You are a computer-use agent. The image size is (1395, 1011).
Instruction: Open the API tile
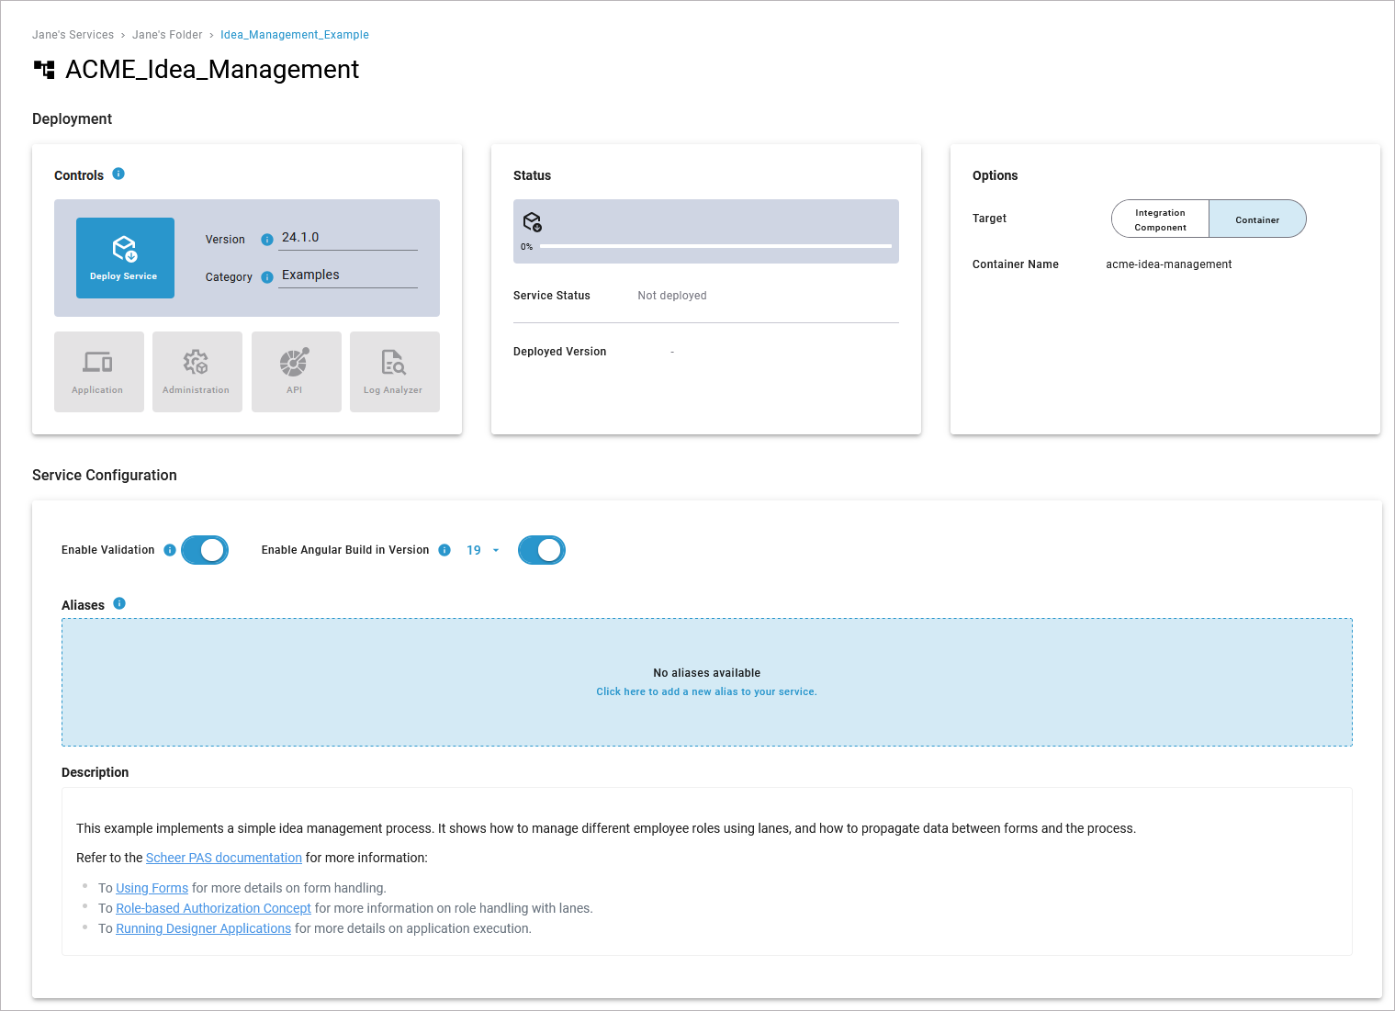pyautogui.click(x=296, y=372)
